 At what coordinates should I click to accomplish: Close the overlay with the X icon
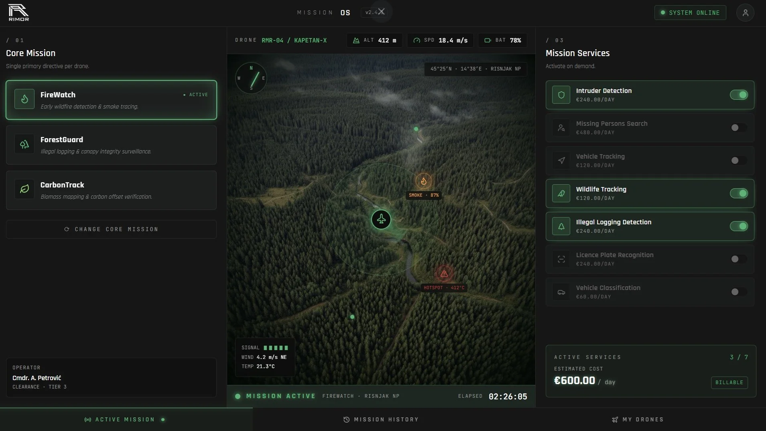point(381,12)
